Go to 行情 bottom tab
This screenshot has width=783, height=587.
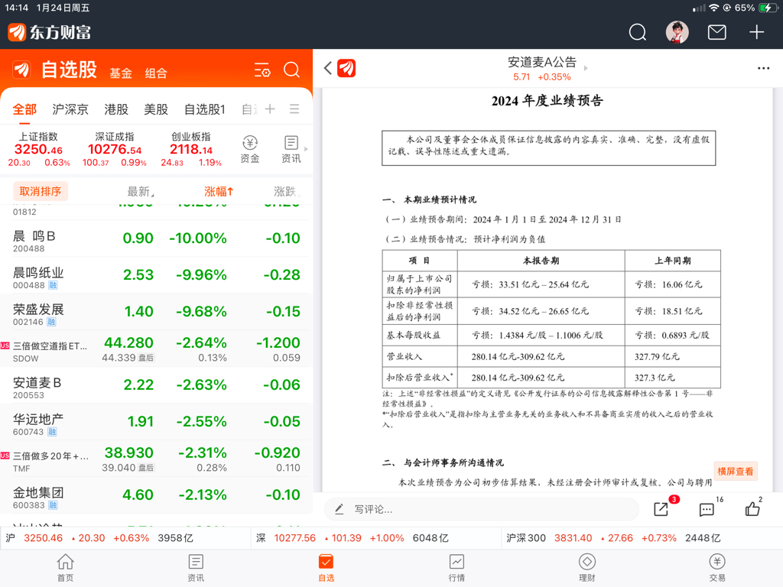click(x=456, y=568)
